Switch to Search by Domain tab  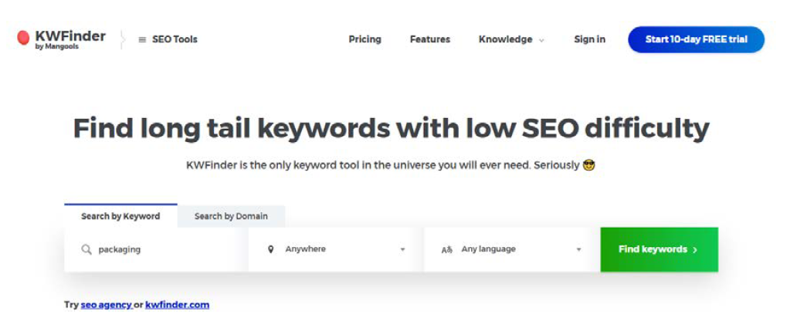231,216
